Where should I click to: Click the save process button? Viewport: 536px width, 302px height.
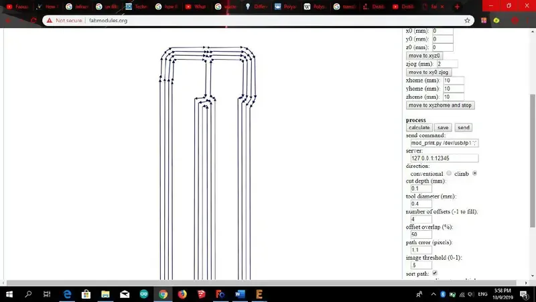(443, 128)
